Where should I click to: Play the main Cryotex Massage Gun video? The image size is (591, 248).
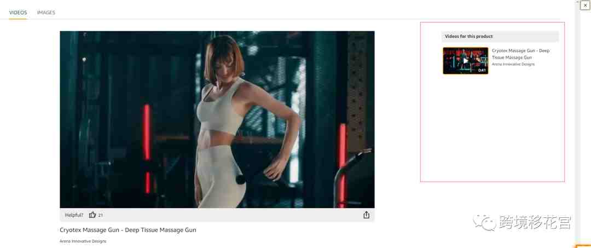pos(217,119)
